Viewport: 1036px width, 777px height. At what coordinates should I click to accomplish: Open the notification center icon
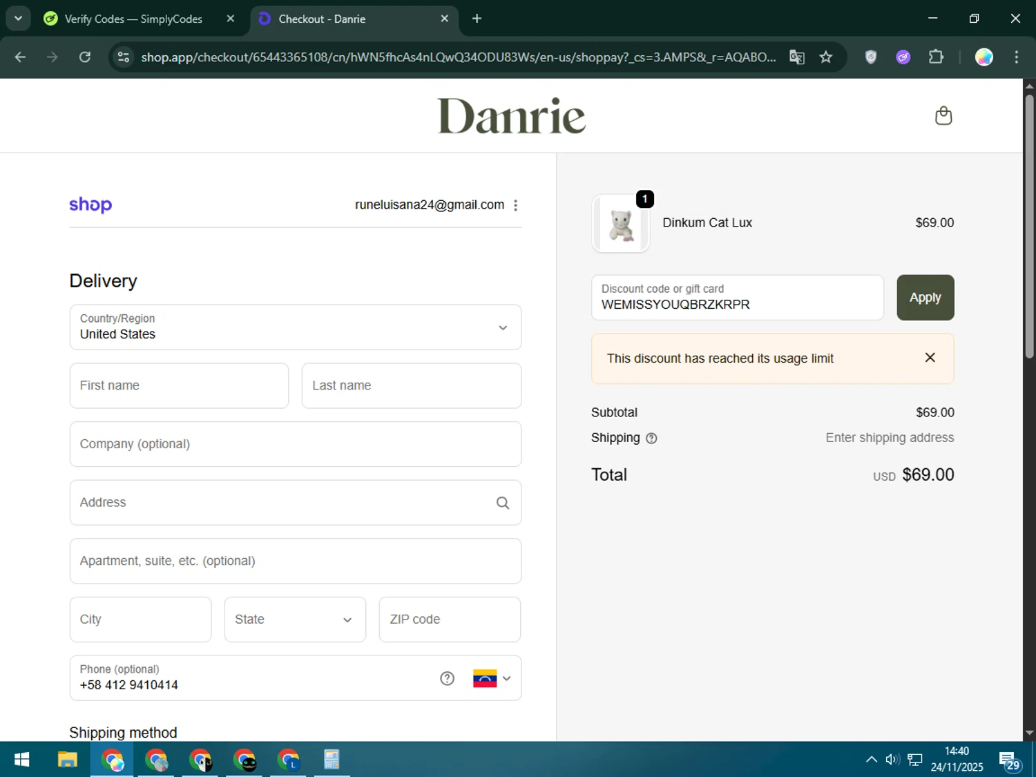point(1010,760)
